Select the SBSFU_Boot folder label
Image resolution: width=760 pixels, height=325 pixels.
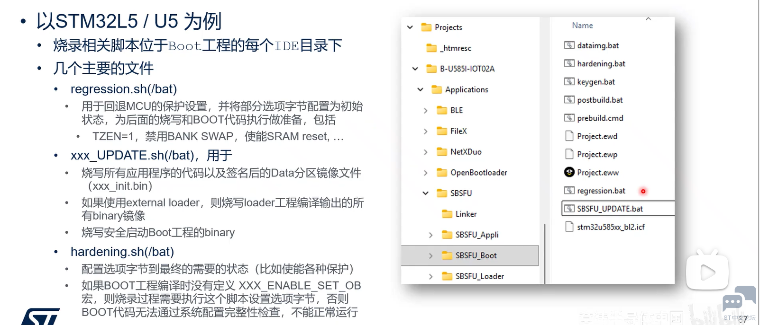coord(476,256)
